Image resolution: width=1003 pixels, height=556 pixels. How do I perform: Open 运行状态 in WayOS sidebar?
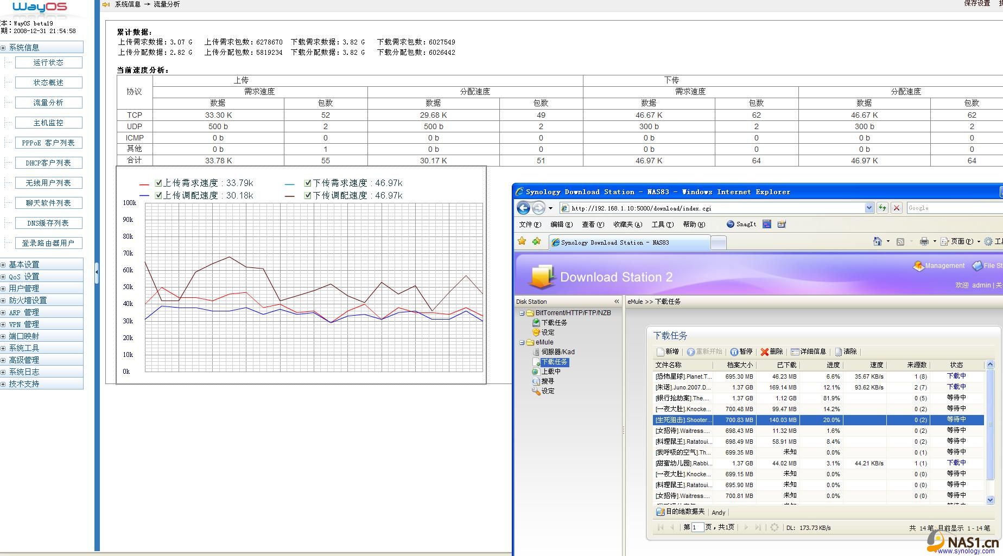point(48,62)
